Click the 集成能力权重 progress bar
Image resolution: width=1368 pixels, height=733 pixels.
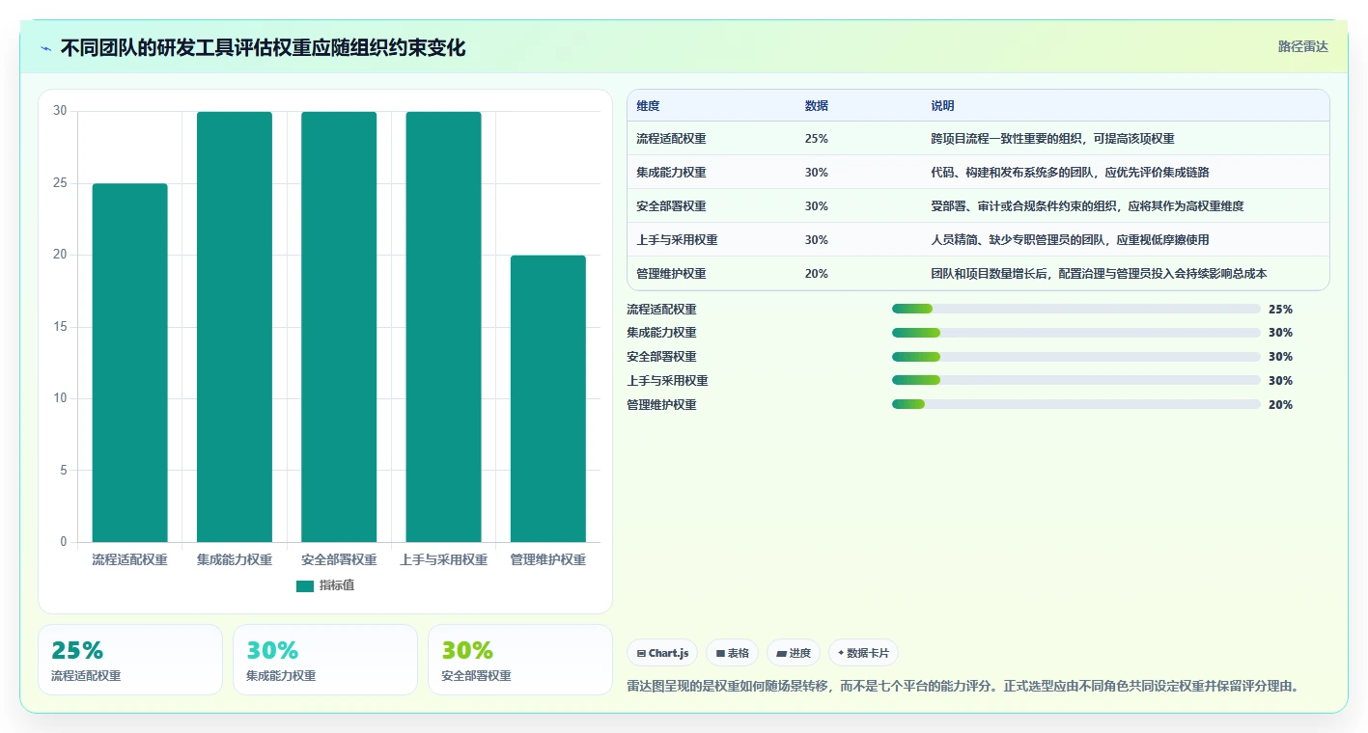tap(1076, 333)
